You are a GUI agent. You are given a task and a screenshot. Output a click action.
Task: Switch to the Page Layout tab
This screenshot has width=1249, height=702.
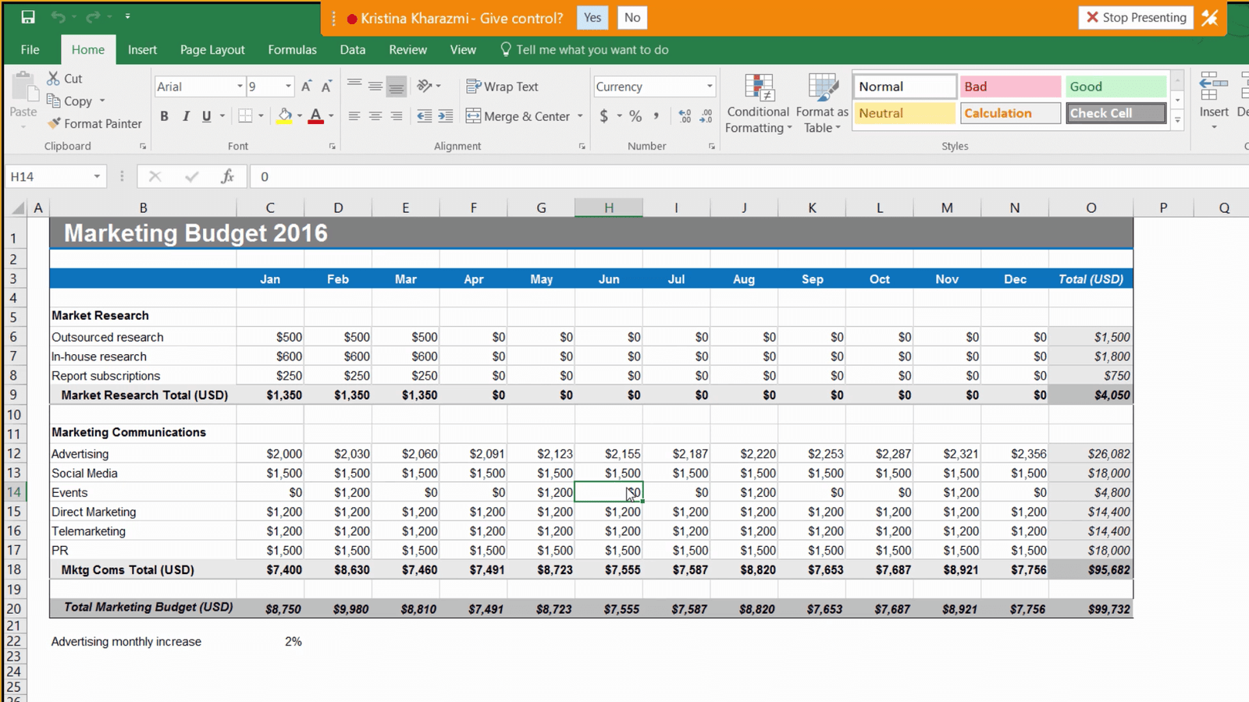[212, 49]
